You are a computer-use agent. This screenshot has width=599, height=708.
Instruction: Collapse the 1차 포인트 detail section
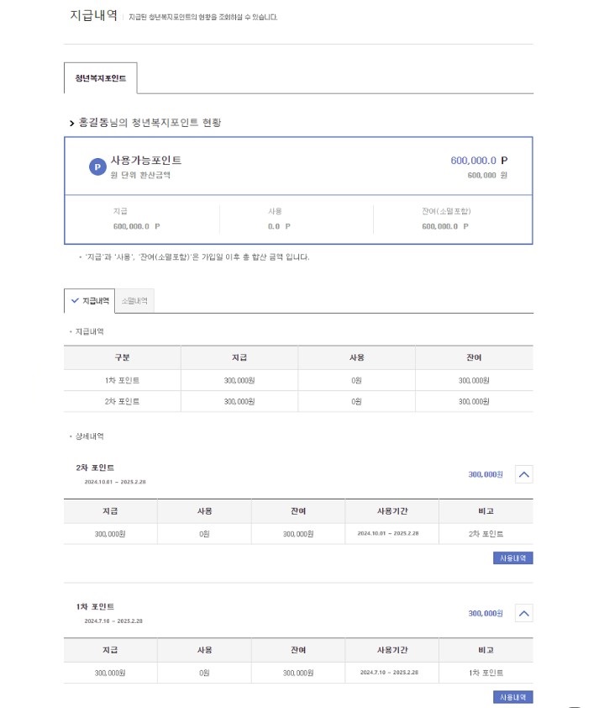525,612
